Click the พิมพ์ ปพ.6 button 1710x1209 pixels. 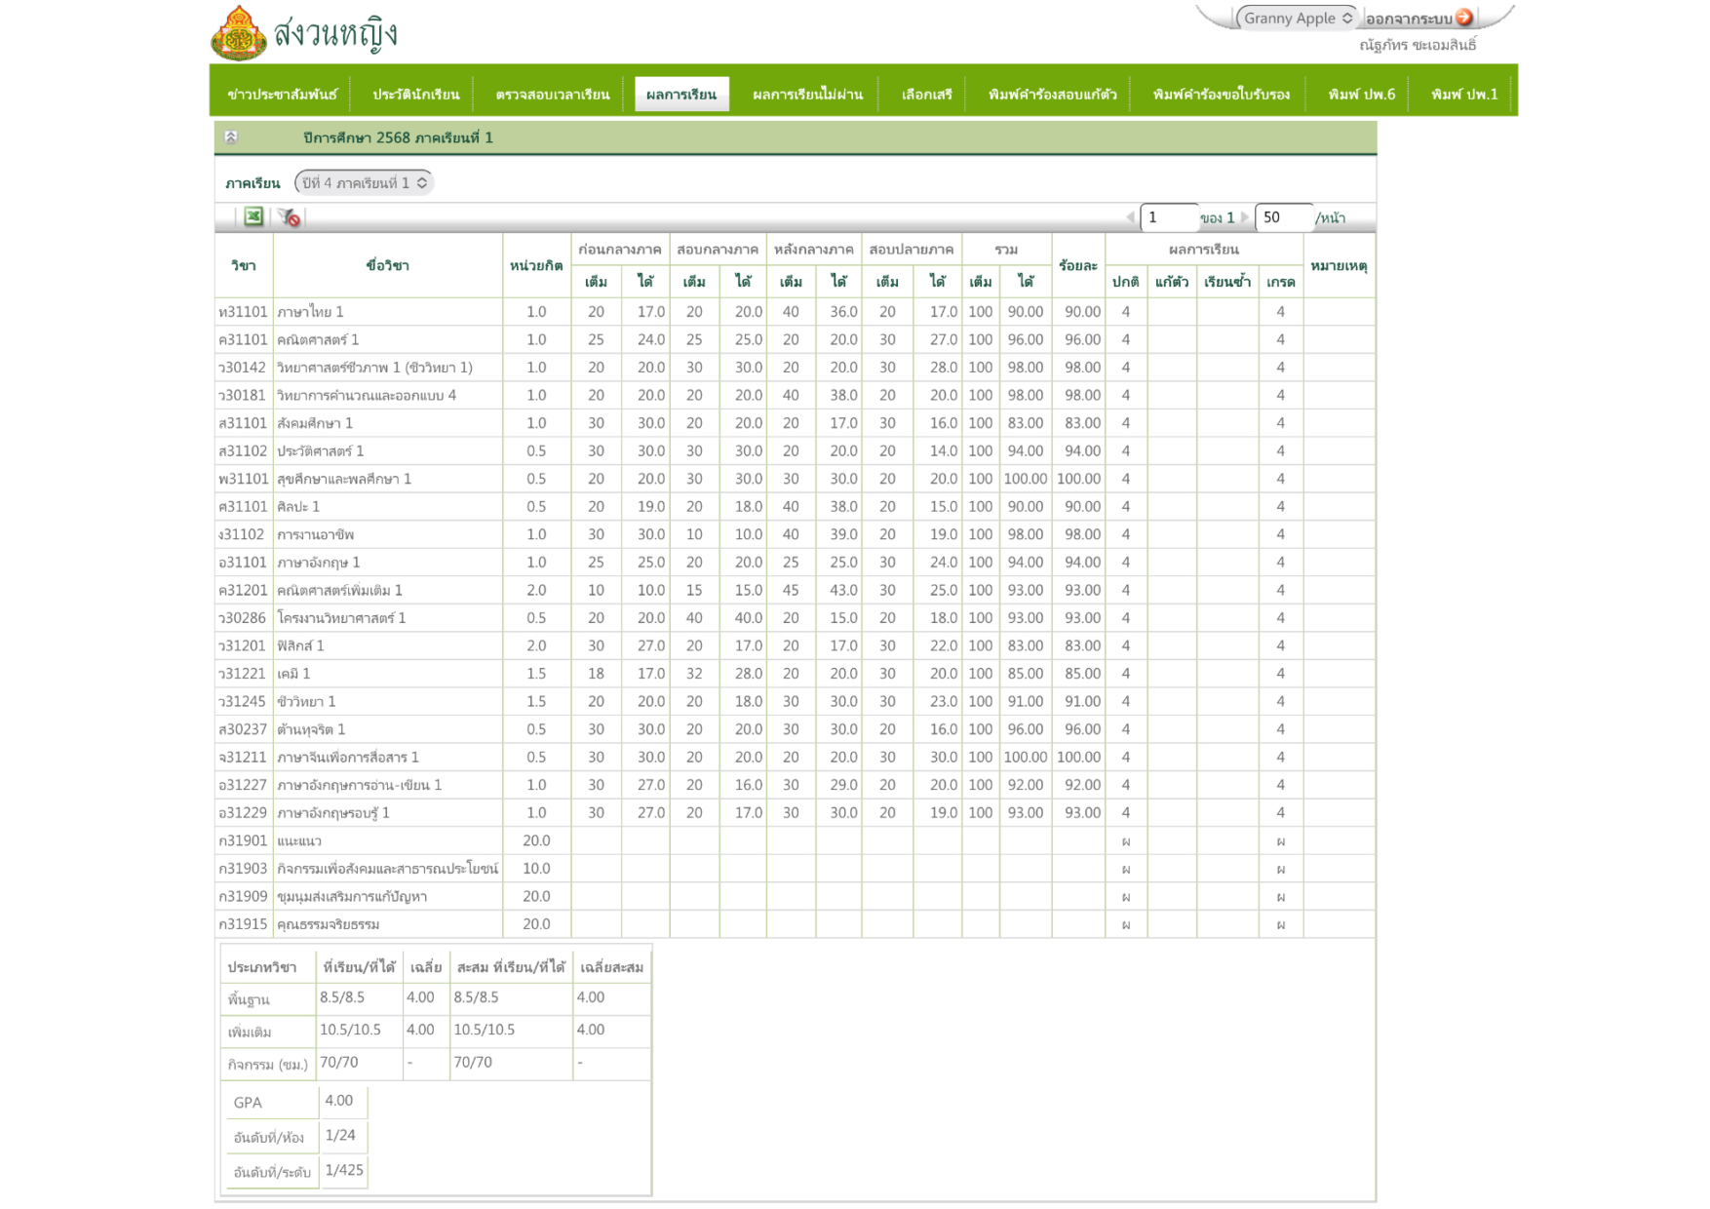click(x=1361, y=95)
